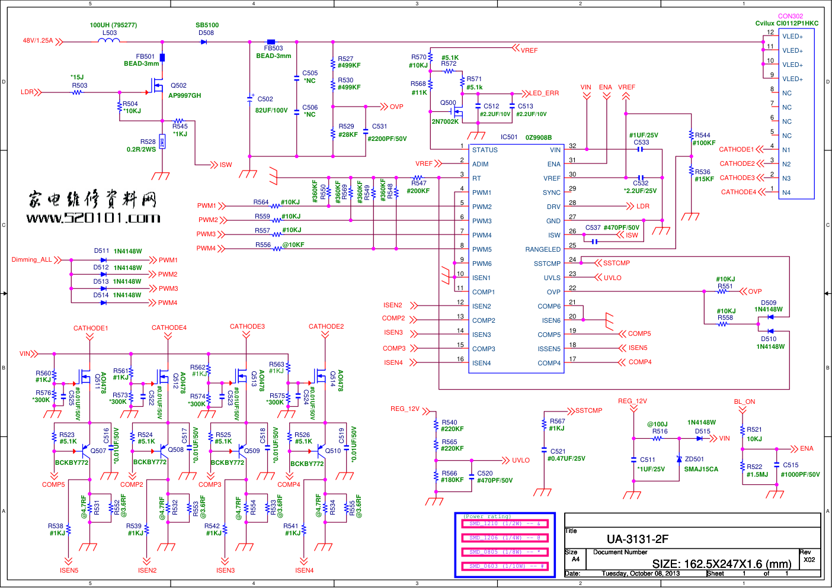Select the ISW port near R545
Screen dimensions: 832x588
(226, 165)
